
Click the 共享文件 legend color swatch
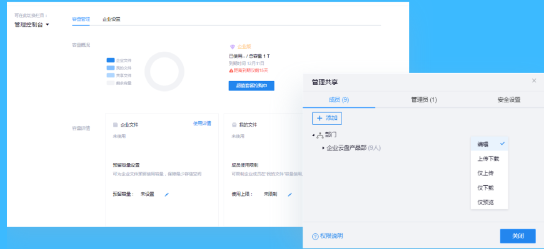click(110, 76)
